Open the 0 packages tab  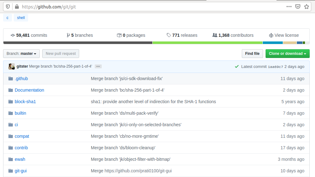pyautogui.click(x=131, y=35)
